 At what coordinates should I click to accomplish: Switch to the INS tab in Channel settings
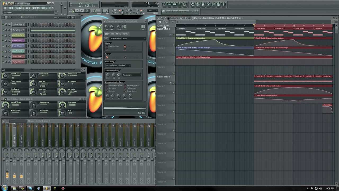tap(112, 34)
